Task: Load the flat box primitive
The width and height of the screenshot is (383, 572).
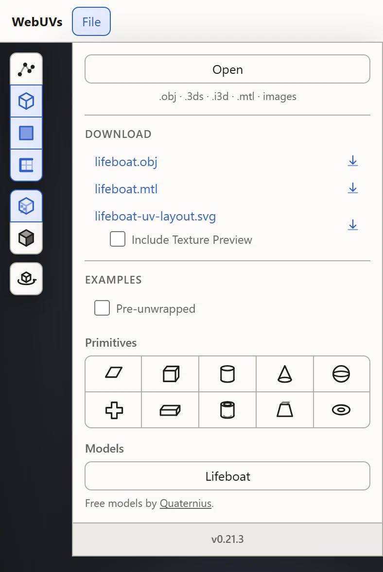Action: point(171,410)
